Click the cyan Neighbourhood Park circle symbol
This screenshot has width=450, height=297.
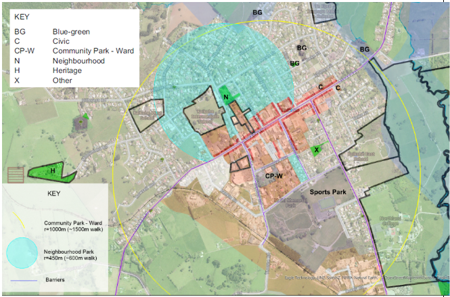tap(22, 253)
